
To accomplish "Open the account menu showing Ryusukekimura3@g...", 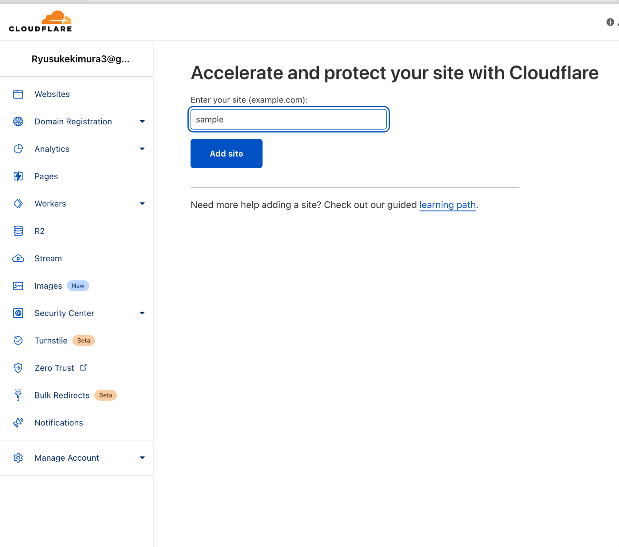I will pyautogui.click(x=80, y=58).
